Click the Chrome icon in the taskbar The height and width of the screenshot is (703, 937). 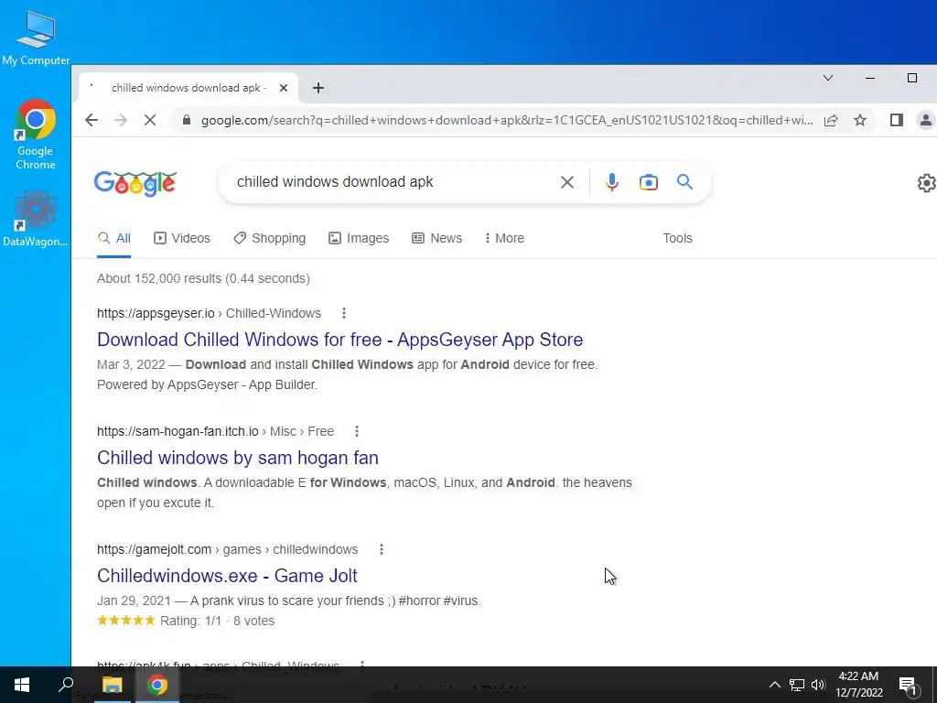(157, 685)
